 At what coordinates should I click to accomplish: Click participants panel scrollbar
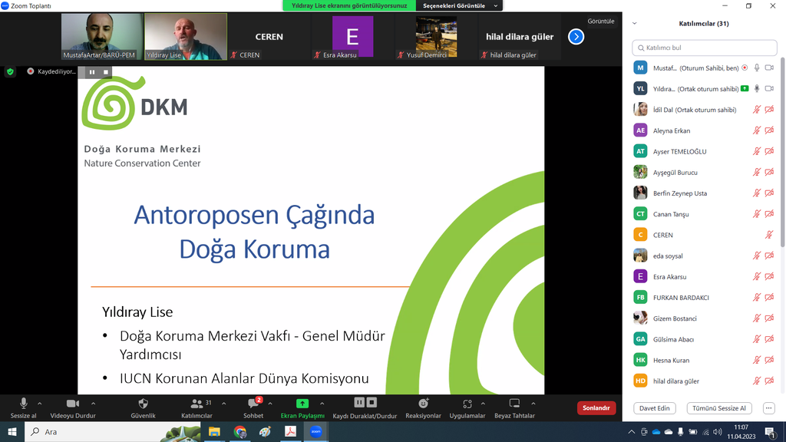(x=782, y=153)
